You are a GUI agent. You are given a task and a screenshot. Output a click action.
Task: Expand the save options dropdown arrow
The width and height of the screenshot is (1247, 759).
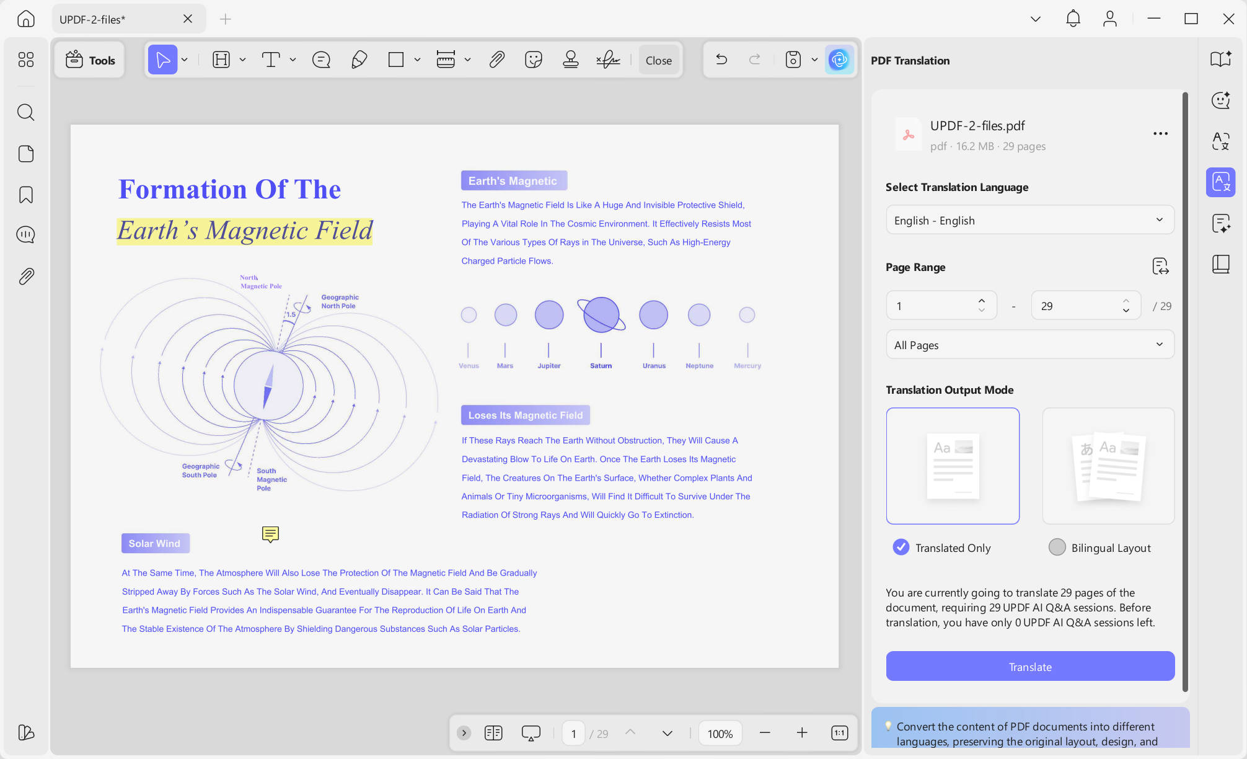click(814, 60)
